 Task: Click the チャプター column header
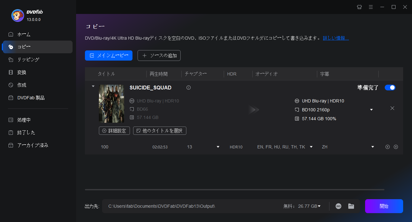[196, 74]
